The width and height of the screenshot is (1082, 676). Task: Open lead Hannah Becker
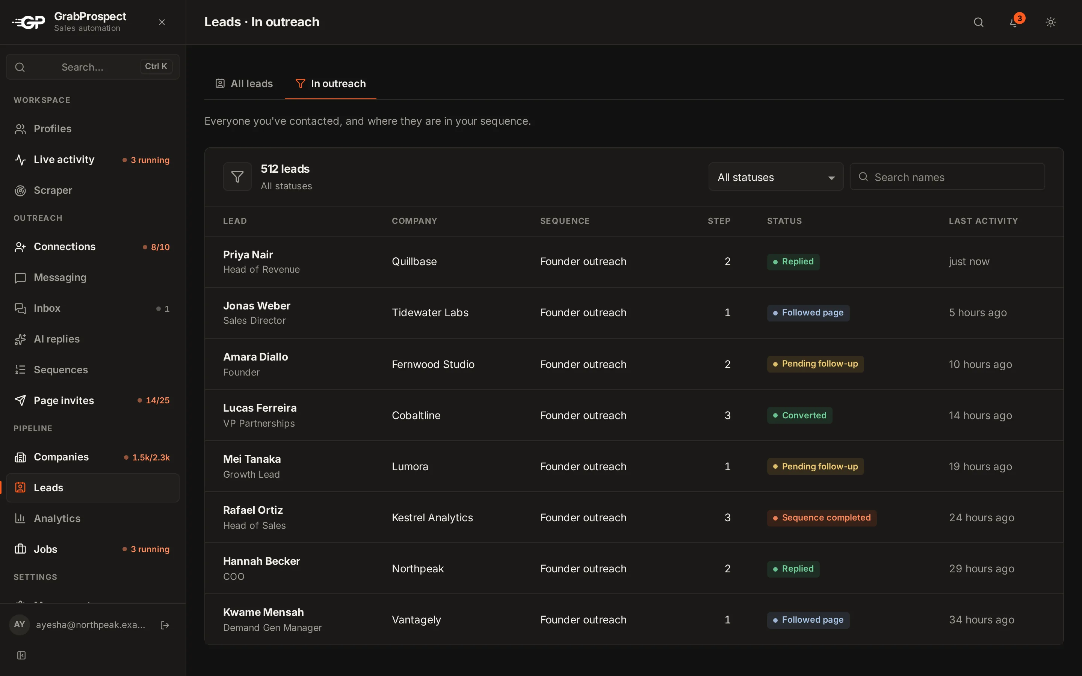click(261, 561)
